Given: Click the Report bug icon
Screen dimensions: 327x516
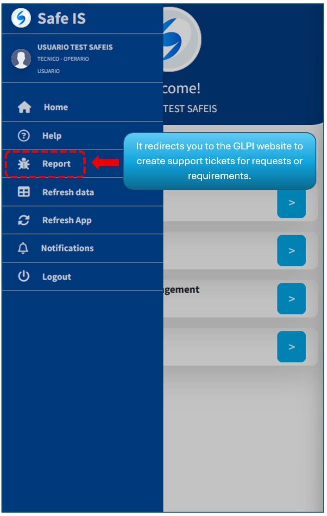Looking at the screenshot, I should [24, 164].
